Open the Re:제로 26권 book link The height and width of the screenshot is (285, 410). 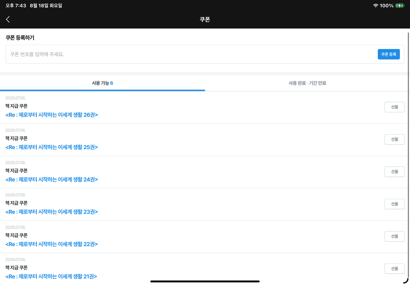[52, 115]
